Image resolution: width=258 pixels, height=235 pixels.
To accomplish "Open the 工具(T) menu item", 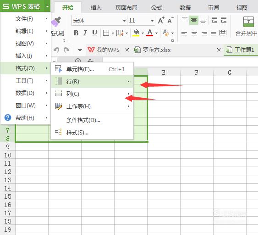I will click(26, 81).
